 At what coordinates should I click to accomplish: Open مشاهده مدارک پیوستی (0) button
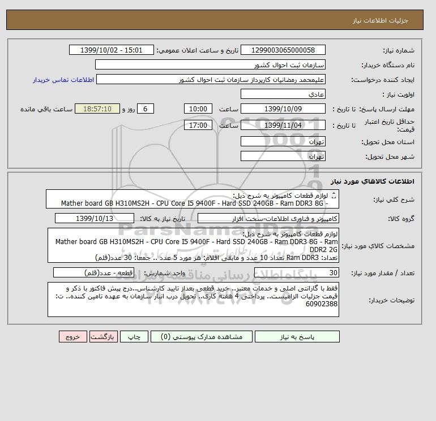point(202,337)
